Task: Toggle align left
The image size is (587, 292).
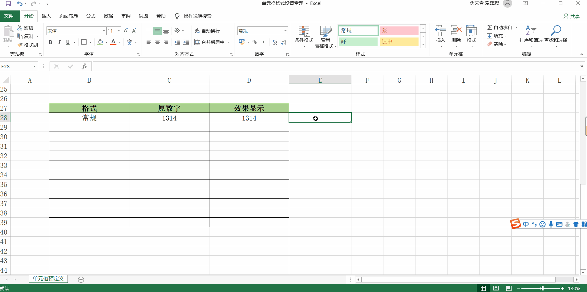Action: [149, 42]
